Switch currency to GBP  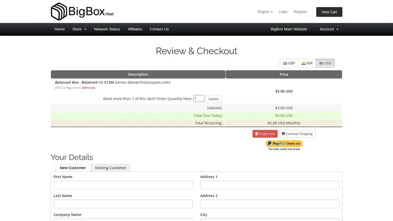pos(289,63)
